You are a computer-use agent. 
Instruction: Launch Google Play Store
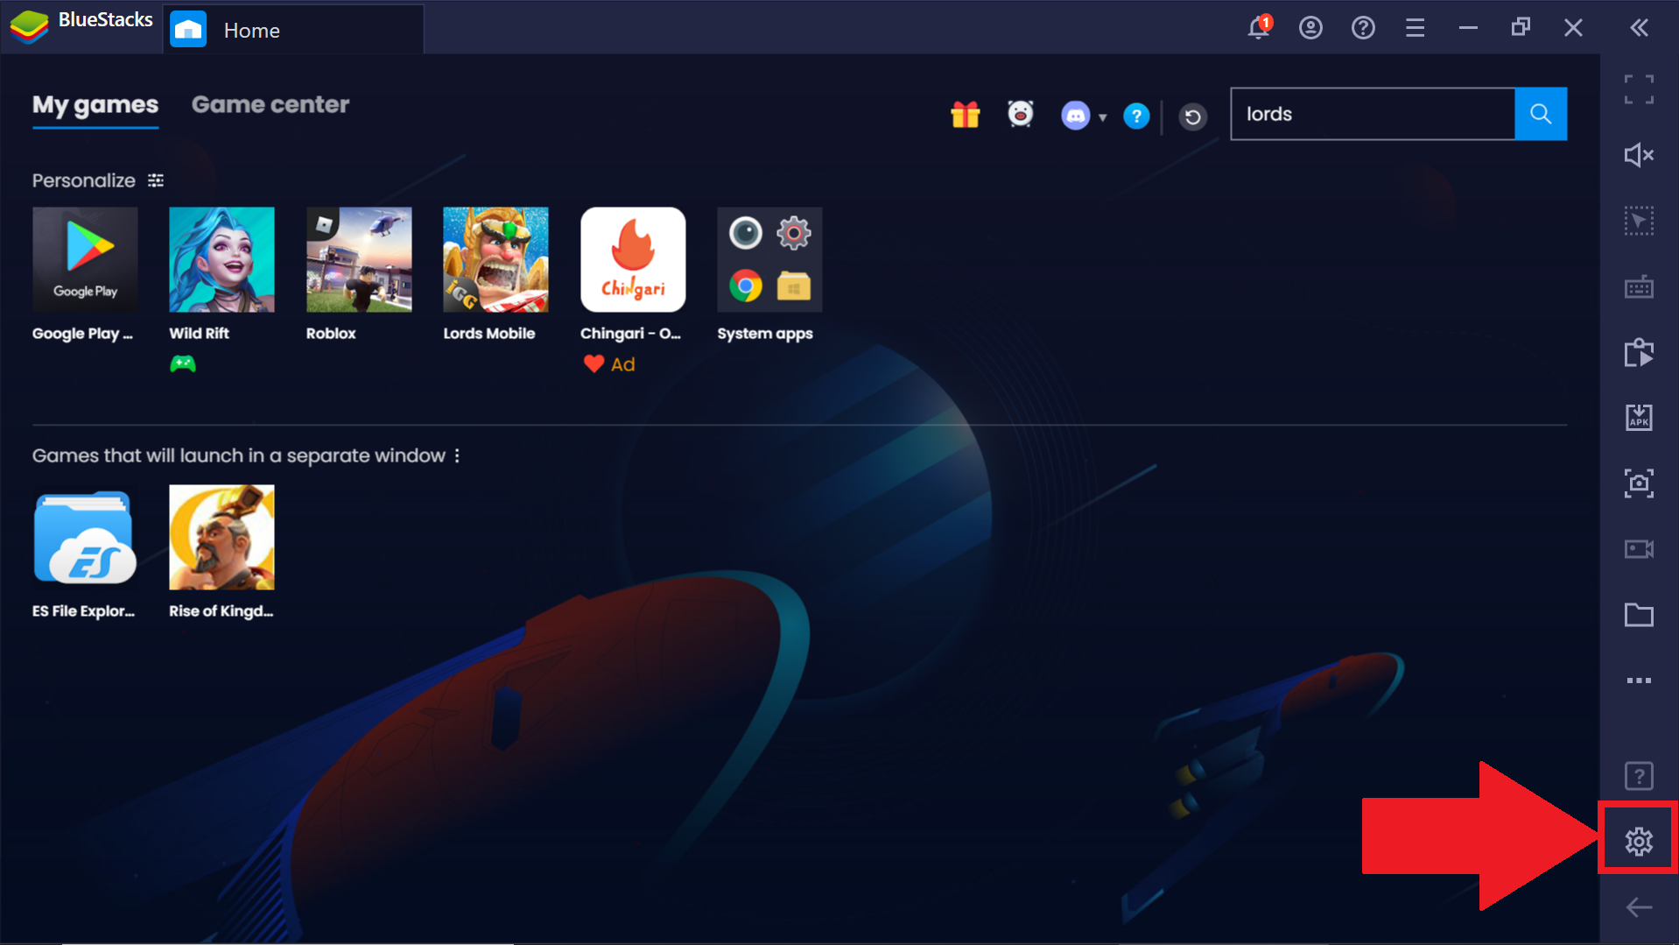85,260
